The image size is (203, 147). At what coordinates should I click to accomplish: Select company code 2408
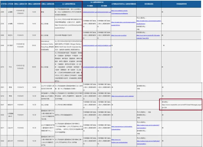[x=2, y=35]
